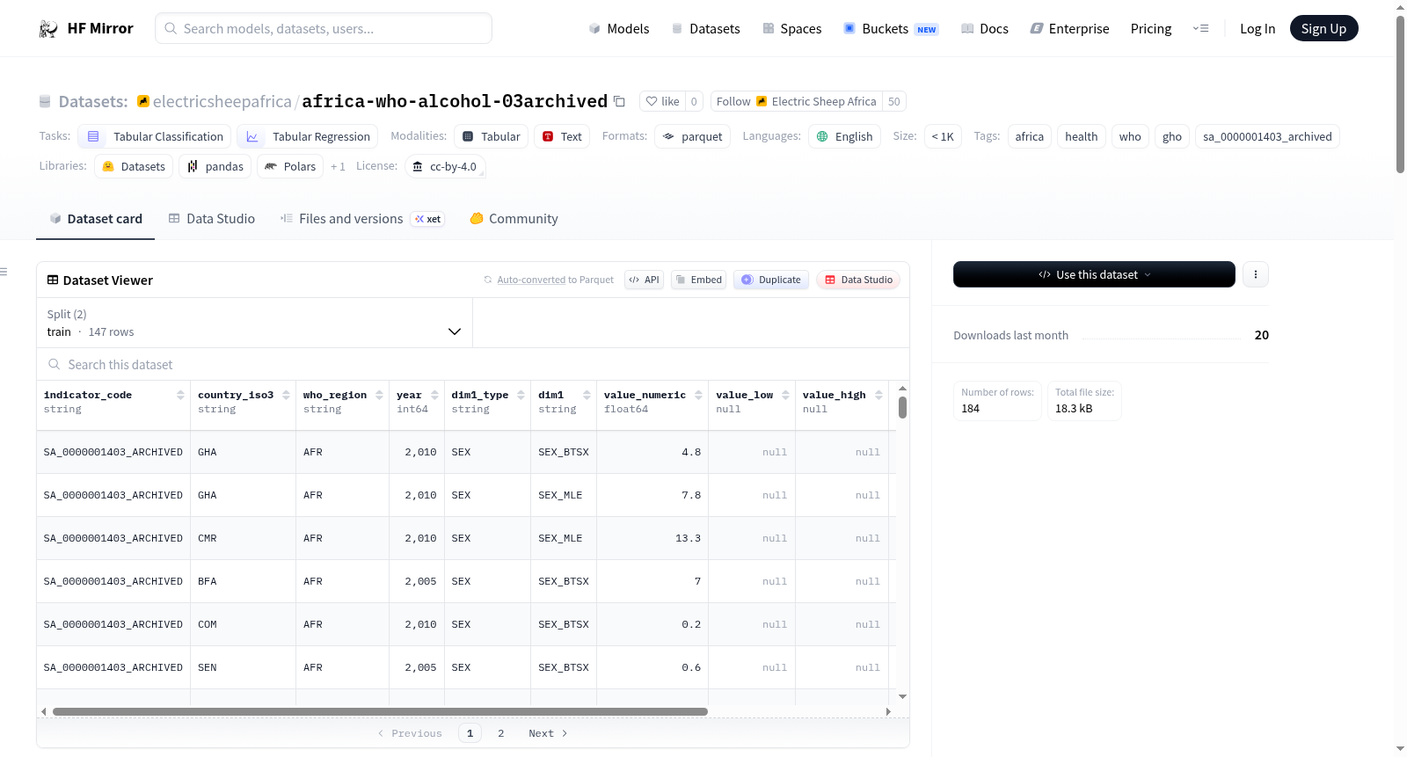Open Buckets in top navigation

[891, 28]
